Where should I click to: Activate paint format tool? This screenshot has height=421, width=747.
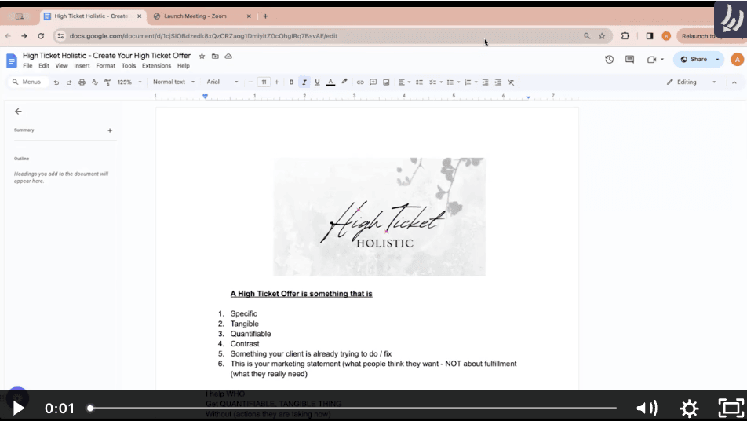point(107,82)
